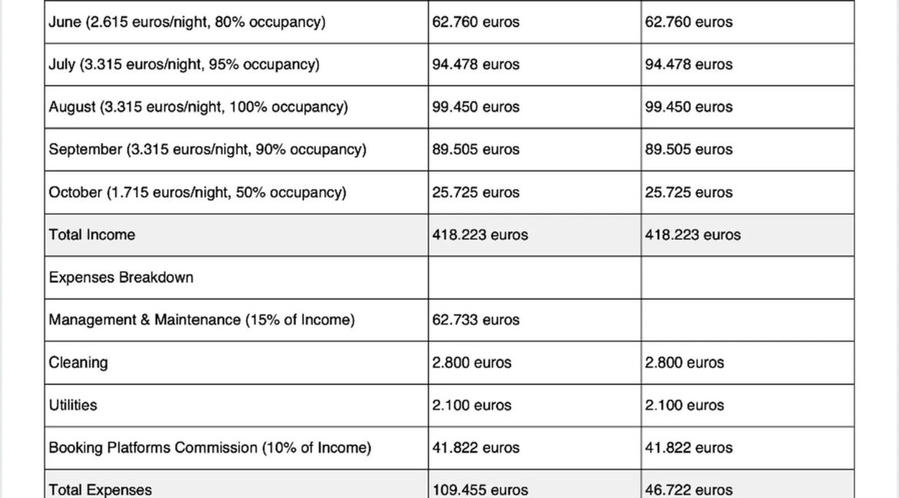Select the September 90% occupancy label cell
This screenshot has width=899, height=498.
pos(207,150)
